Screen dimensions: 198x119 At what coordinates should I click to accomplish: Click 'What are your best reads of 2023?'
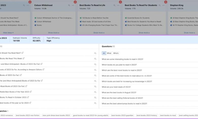click(116, 87)
